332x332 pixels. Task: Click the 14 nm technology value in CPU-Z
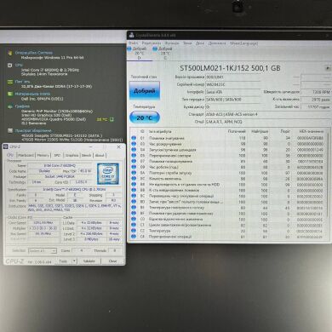click(x=37, y=182)
